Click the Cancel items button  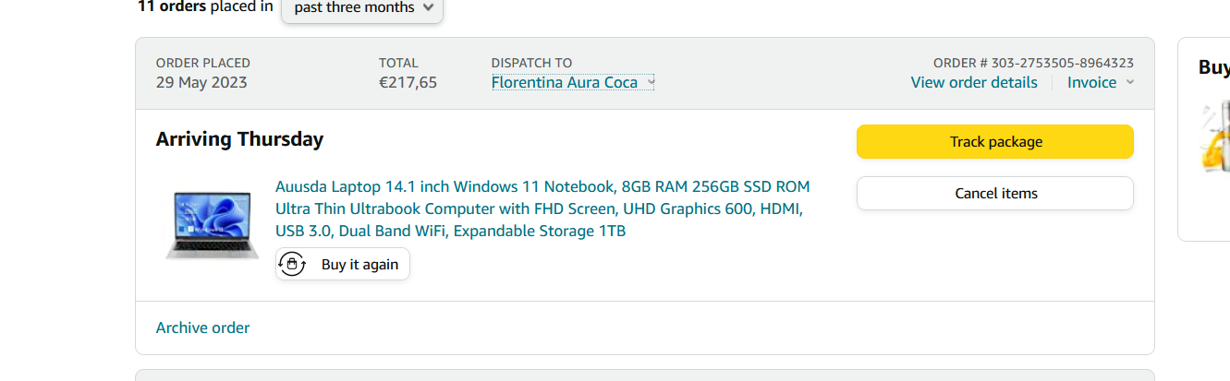point(994,194)
